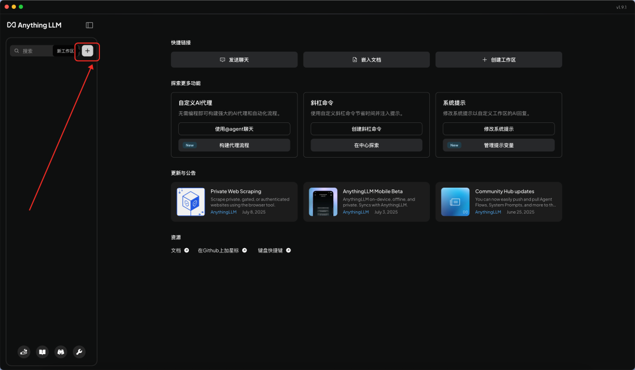Click the green macOS full-screen button

coord(21,7)
